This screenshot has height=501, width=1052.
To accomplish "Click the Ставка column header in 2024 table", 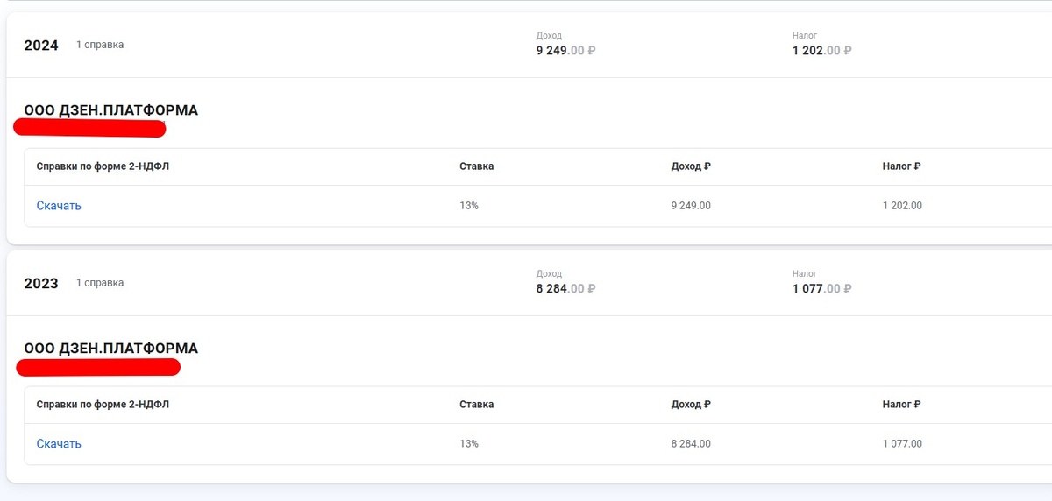I will click(476, 166).
